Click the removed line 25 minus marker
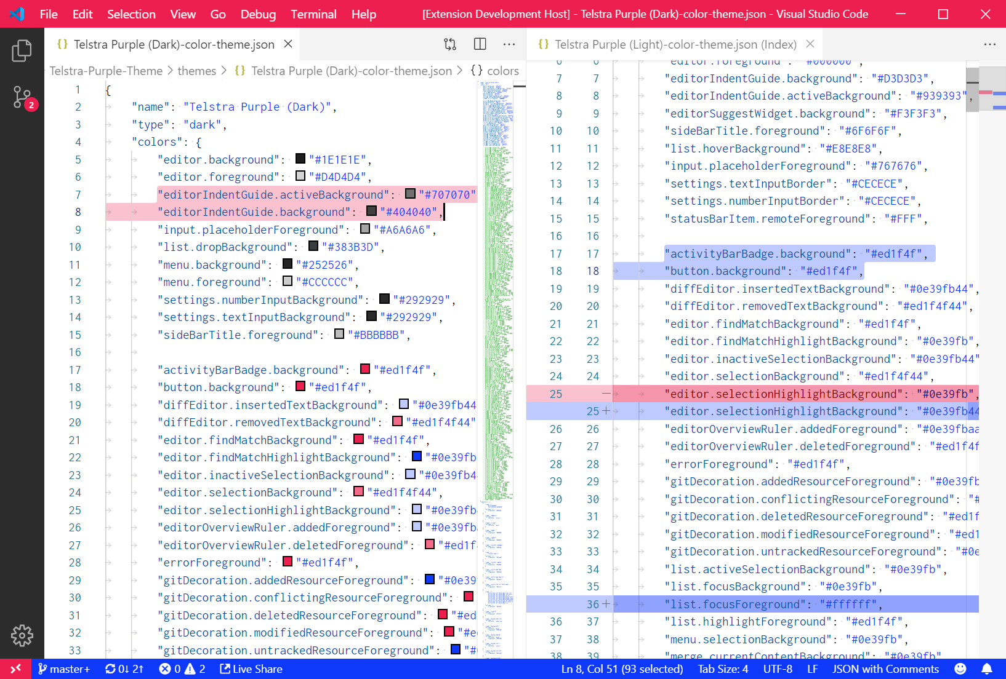The height and width of the screenshot is (679, 1006). tap(606, 394)
